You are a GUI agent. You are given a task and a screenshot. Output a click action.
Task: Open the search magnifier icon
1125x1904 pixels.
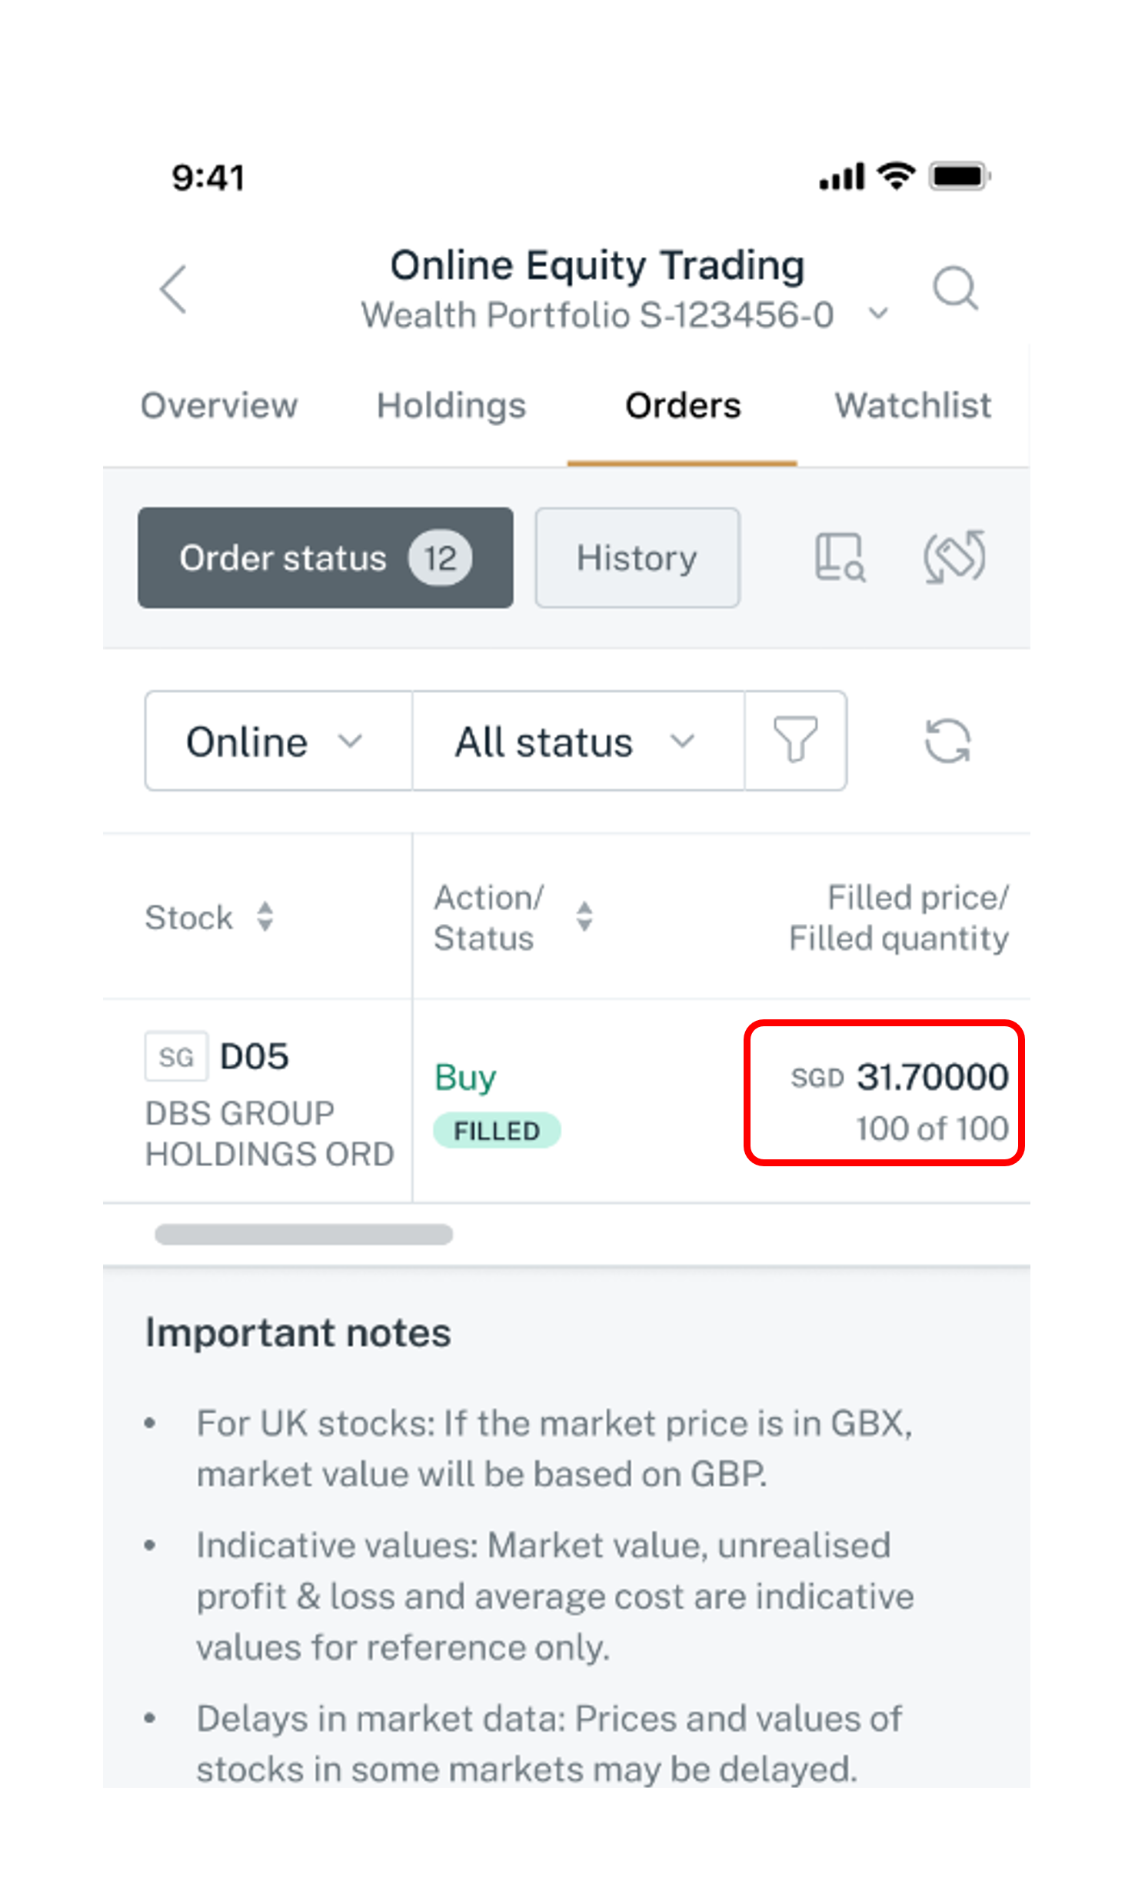pos(954,288)
